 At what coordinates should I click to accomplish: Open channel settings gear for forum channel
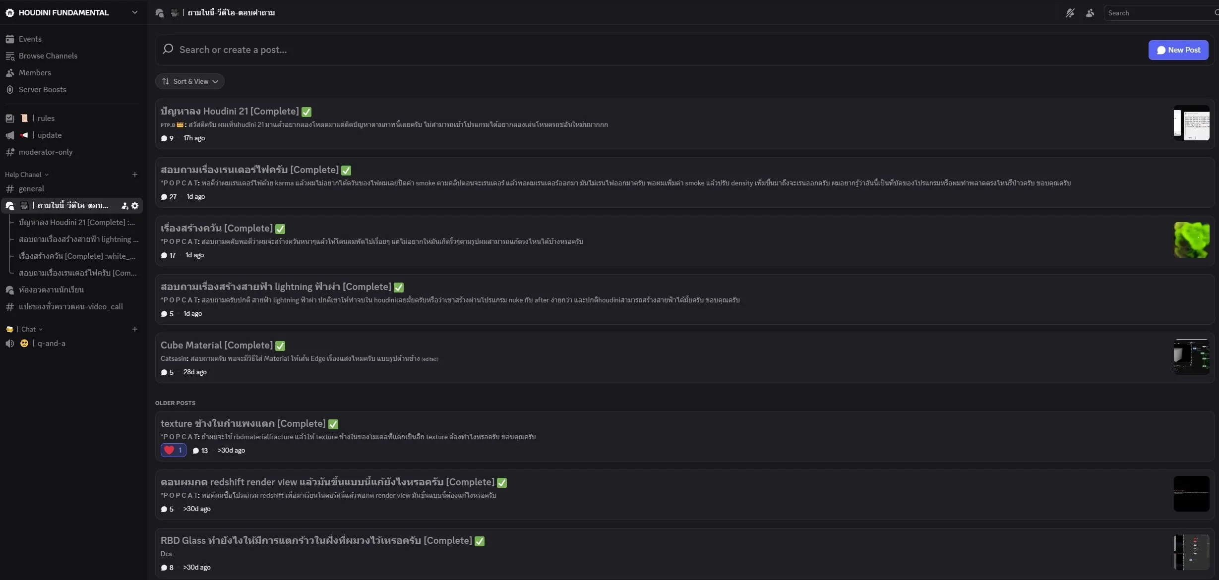point(135,206)
